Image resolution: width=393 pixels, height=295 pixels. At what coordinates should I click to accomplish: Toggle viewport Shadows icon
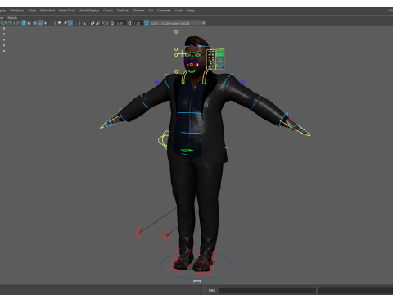pos(51,23)
